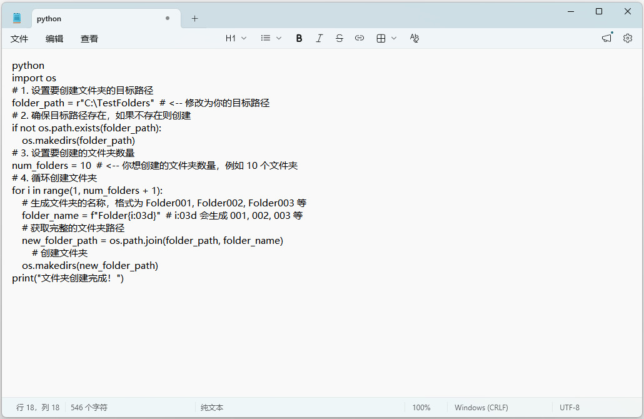Toggle italic formatting

pos(319,38)
